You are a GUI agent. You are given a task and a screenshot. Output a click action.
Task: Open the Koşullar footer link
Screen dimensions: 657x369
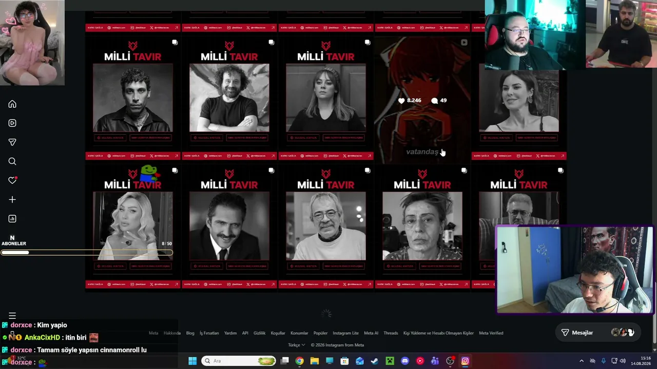tap(278, 333)
